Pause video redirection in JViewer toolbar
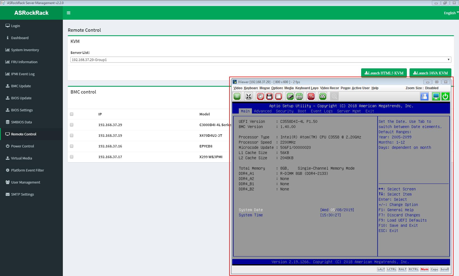Viewport: 459px width, 276px height. coord(237,96)
